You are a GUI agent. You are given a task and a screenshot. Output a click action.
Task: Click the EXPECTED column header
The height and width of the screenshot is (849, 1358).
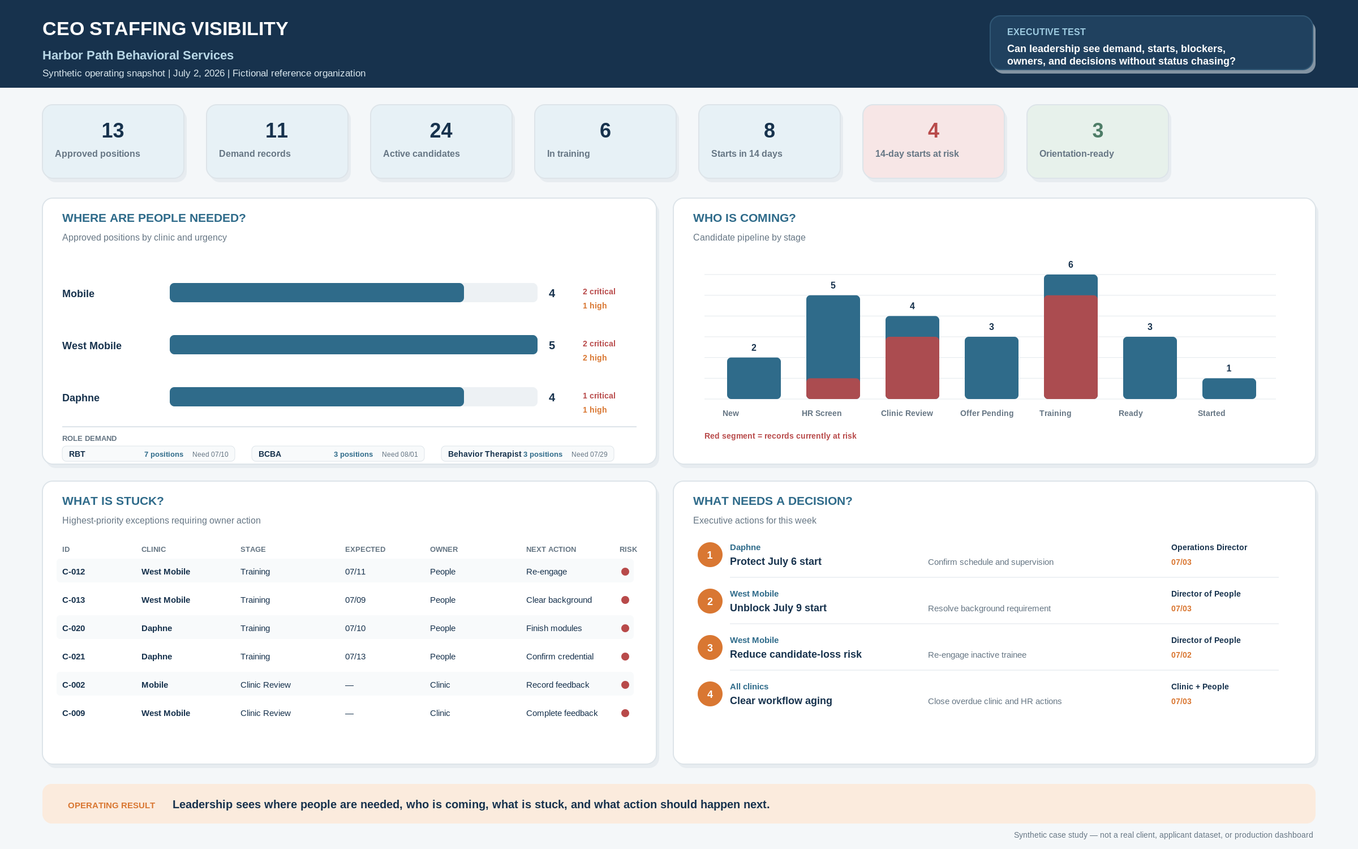[365, 550]
